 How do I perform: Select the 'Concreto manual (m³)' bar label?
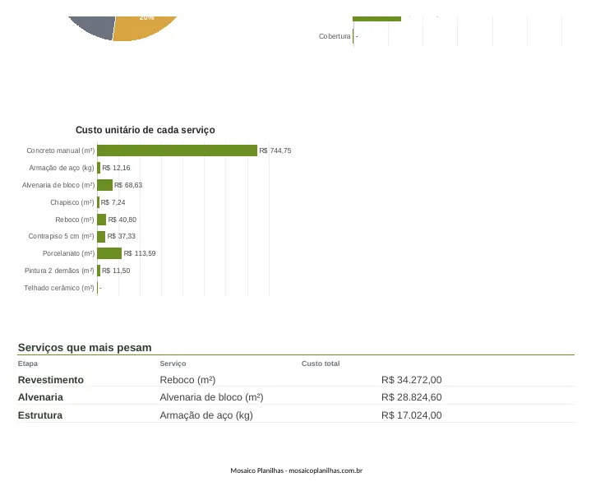[61, 151]
